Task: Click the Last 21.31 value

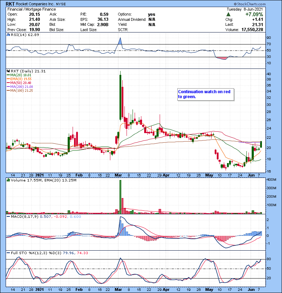Action: 258,24
